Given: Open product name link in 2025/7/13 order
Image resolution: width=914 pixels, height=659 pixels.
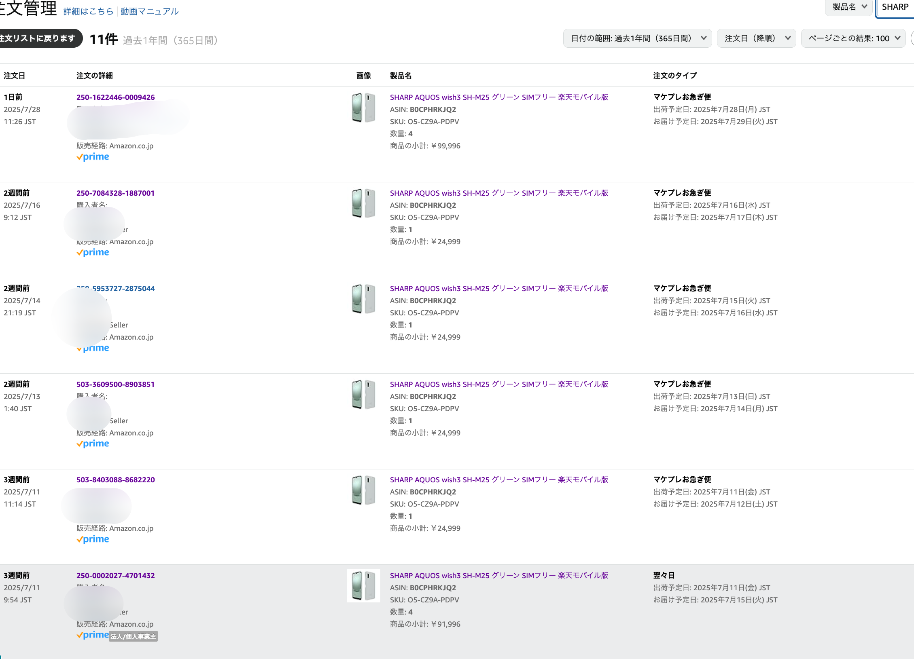Looking at the screenshot, I should [x=498, y=384].
